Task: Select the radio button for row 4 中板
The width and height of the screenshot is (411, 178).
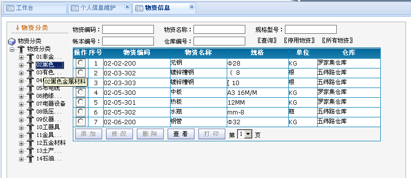Action: [81, 92]
